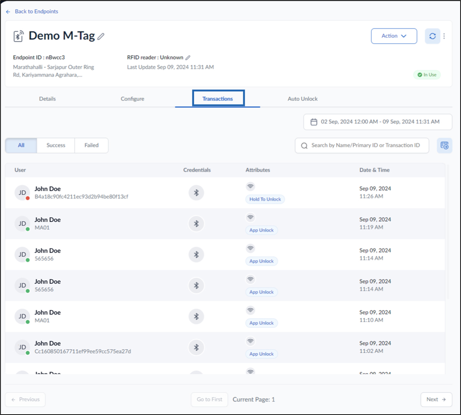Image resolution: width=461 pixels, height=415 pixels.
Task: Filter transactions by Failed
Action: click(x=92, y=146)
